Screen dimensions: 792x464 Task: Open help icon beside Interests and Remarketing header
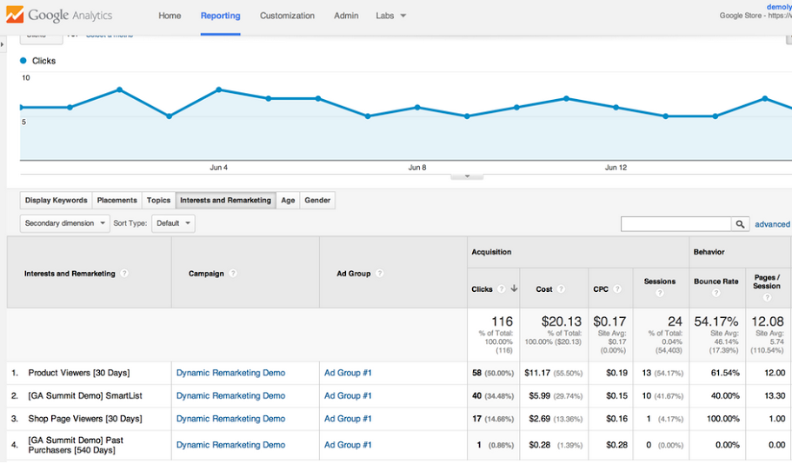[124, 273]
